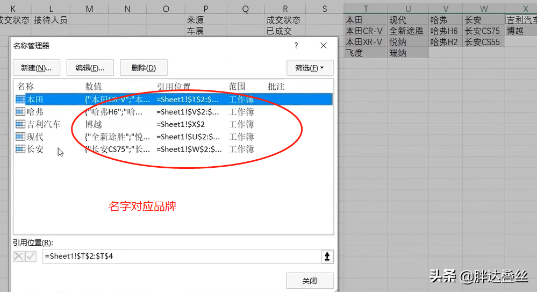The image size is (537, 292).
Task: Click the 现代 header cell in column U
Action: coord(408,20)
